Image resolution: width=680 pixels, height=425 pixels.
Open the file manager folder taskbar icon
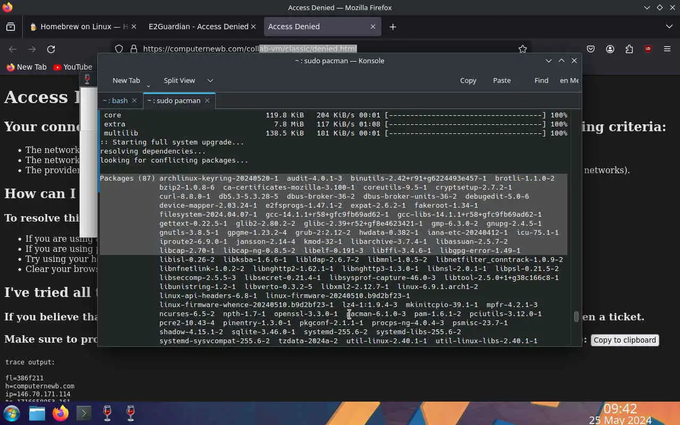tap(37, 413)
